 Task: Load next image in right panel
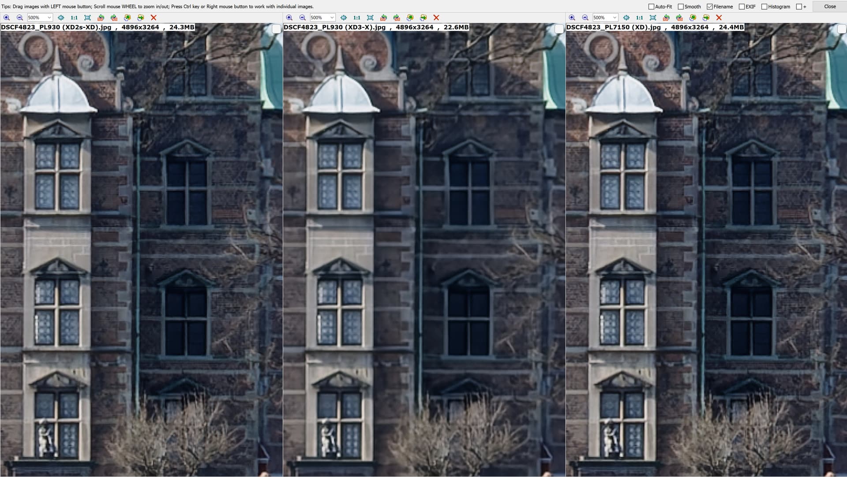click(x=706, y=18)
